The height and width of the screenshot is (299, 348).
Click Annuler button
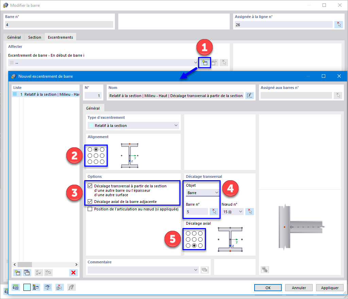299,288
